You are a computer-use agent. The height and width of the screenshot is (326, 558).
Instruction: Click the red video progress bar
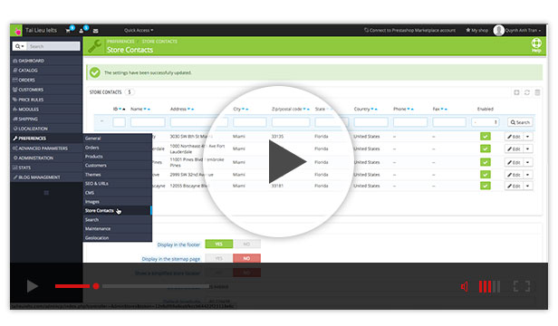click(x=72, y=286)
